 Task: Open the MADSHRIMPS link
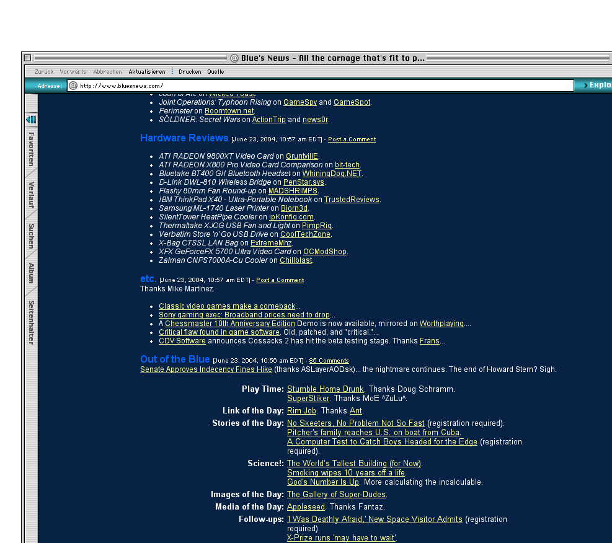pyautogui.click(x=293, y=191)
